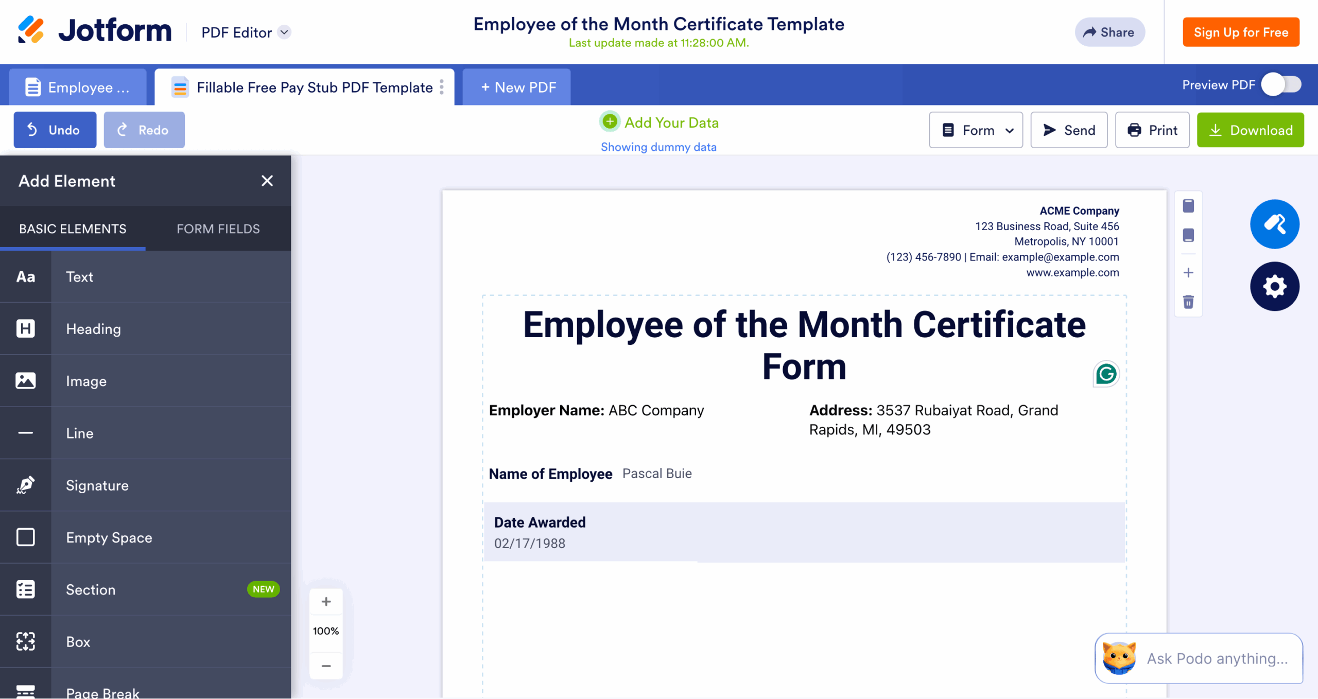This screenshot has height=699, width=1318.
Task: Click the Undo button
Action: (x=55, y=130)
